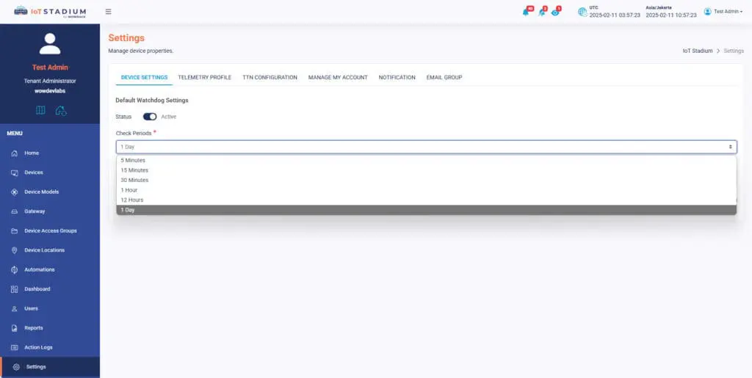Collapse the Check Periods dropdown

click(x=426, y=147)
